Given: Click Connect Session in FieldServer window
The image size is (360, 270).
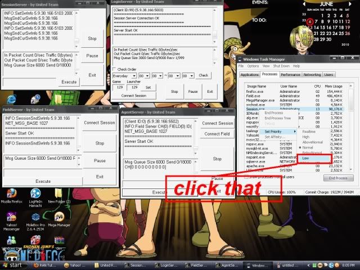Looking at the screenshot, I should pos(99,123).
